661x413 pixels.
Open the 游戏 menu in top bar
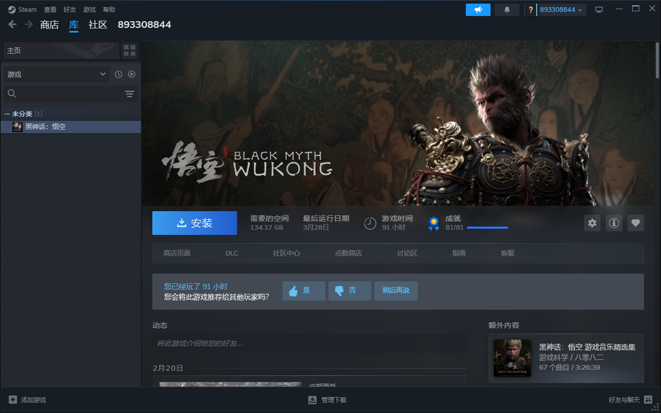89,10
